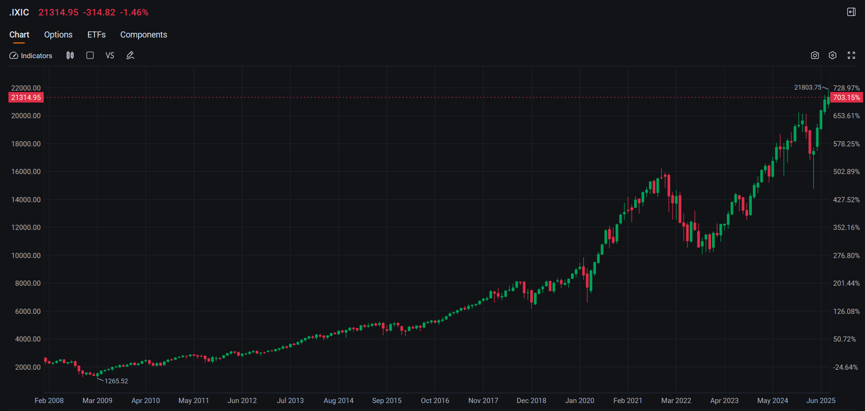
Task: Select the Chart tab
Action: 19,35
